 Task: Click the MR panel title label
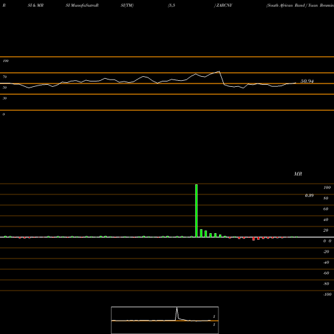(298, 174)
